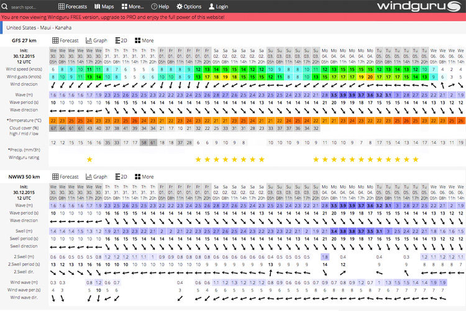Click the first orange temperature cell showing 22
466x311 pixels.
coord(53,120)
